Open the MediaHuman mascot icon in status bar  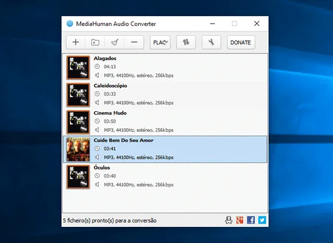coord(229,220)
